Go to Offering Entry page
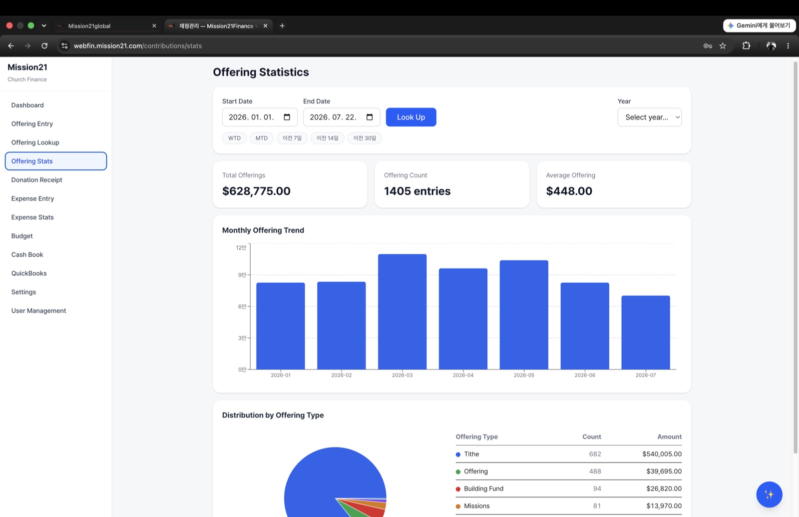 (32, 124)
